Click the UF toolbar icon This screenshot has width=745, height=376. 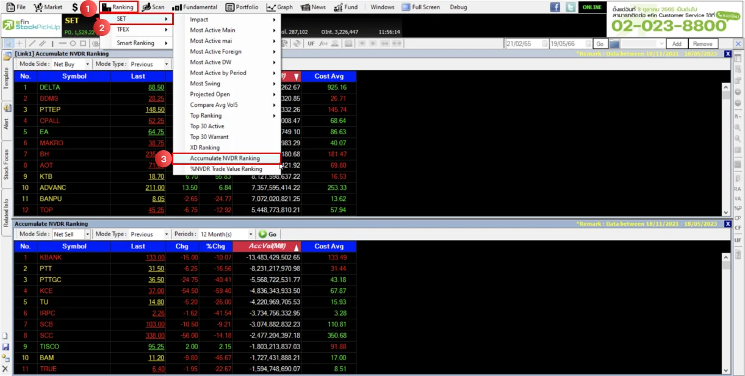(311, 43)
